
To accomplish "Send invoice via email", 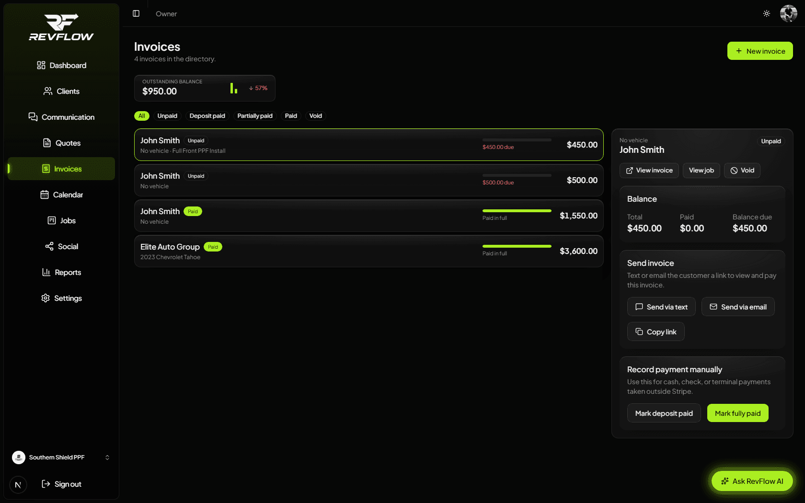I will coord(738,307).
